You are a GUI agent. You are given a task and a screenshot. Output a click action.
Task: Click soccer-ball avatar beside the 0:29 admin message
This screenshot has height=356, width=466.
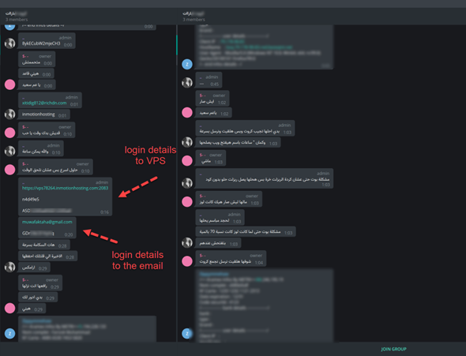click(x=9, y=267)
